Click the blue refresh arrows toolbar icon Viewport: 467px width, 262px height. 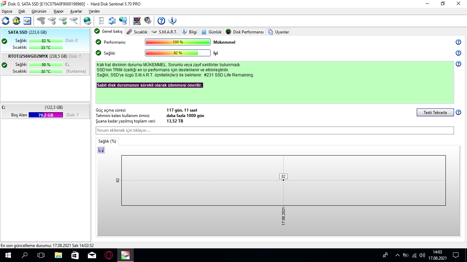click(5, 21)
